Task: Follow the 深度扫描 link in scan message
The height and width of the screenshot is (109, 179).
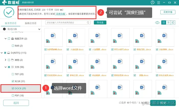Action: (x=60, y=14)
